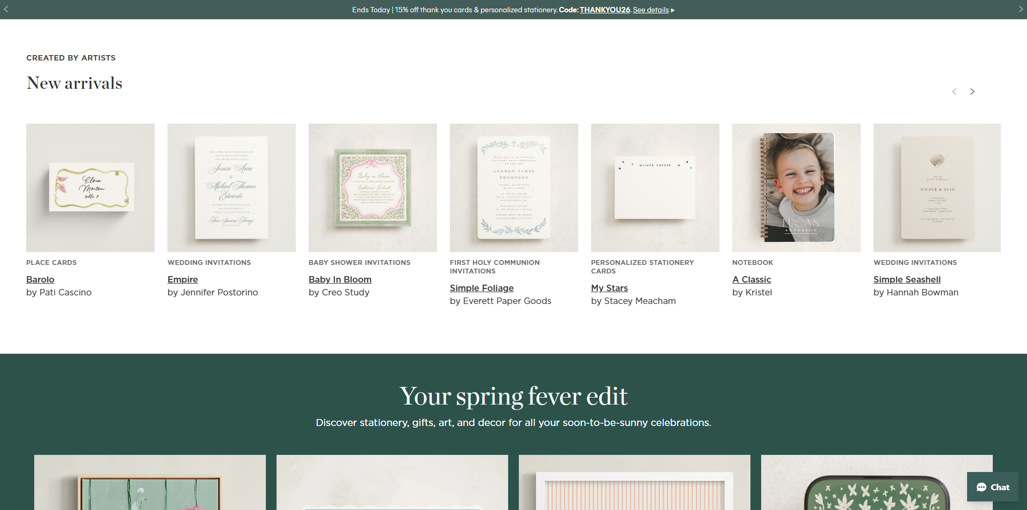Open the A Classic notebook link

(752, 279)
